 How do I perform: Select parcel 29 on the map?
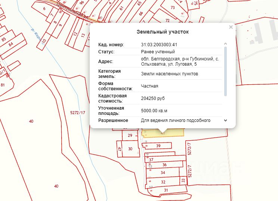pyautogui.click(x=130, y=135)
